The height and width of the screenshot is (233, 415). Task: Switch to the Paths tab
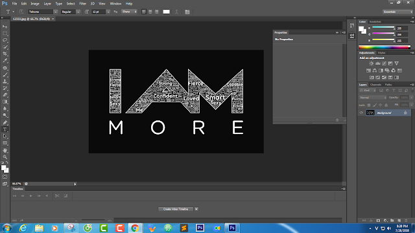(x=388, y=85)
